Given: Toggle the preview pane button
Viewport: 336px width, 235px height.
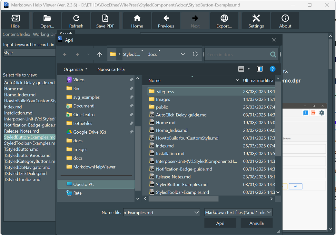Looking at the screenshot, I should pyautogui.click(x=260, y=69).
